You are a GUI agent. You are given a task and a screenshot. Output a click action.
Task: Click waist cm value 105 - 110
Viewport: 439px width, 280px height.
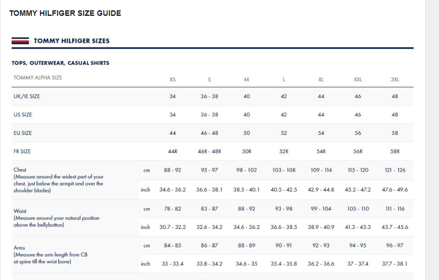pyautogui.click(x=358, y=209)
